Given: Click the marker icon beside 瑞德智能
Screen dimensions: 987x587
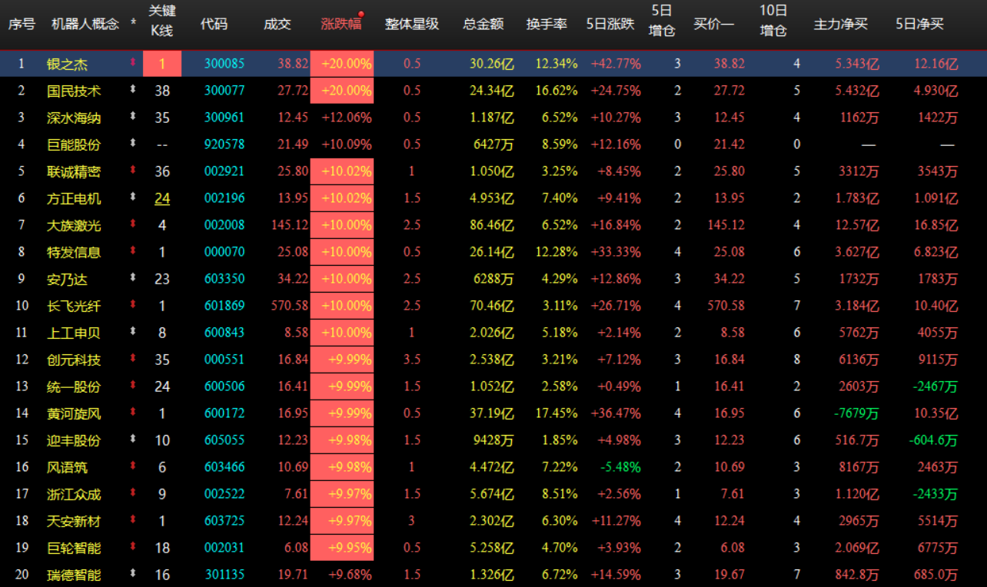Looking at the screenshot, I should pos(133,574).
